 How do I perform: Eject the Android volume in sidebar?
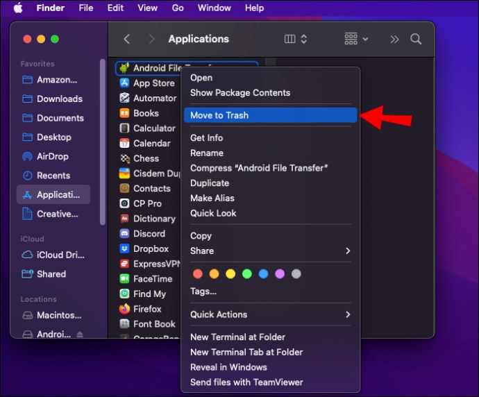tap(80, 334)
